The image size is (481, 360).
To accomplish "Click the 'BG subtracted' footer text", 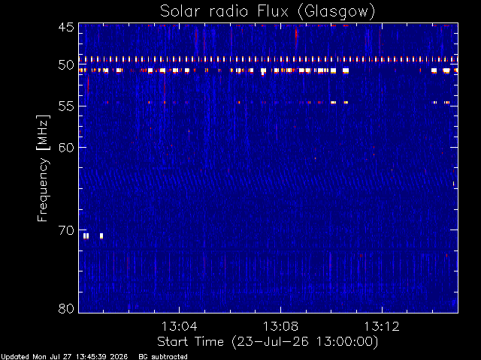I will coord(163,357).
